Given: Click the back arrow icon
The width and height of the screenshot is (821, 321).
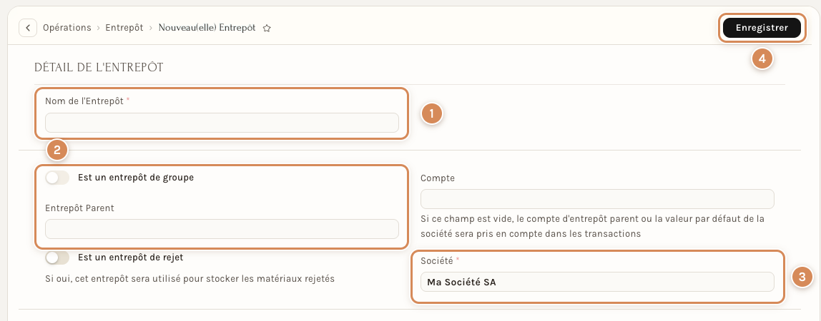Looking at the screenshot, I should (x=28, y=28).
